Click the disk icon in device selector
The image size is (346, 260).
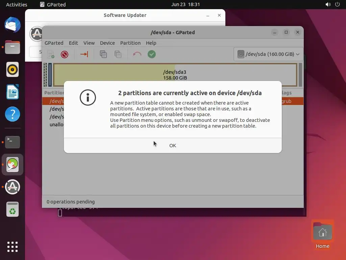241,54
